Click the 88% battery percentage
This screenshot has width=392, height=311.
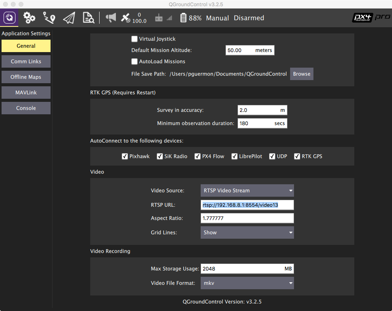[x=195, y=18]
